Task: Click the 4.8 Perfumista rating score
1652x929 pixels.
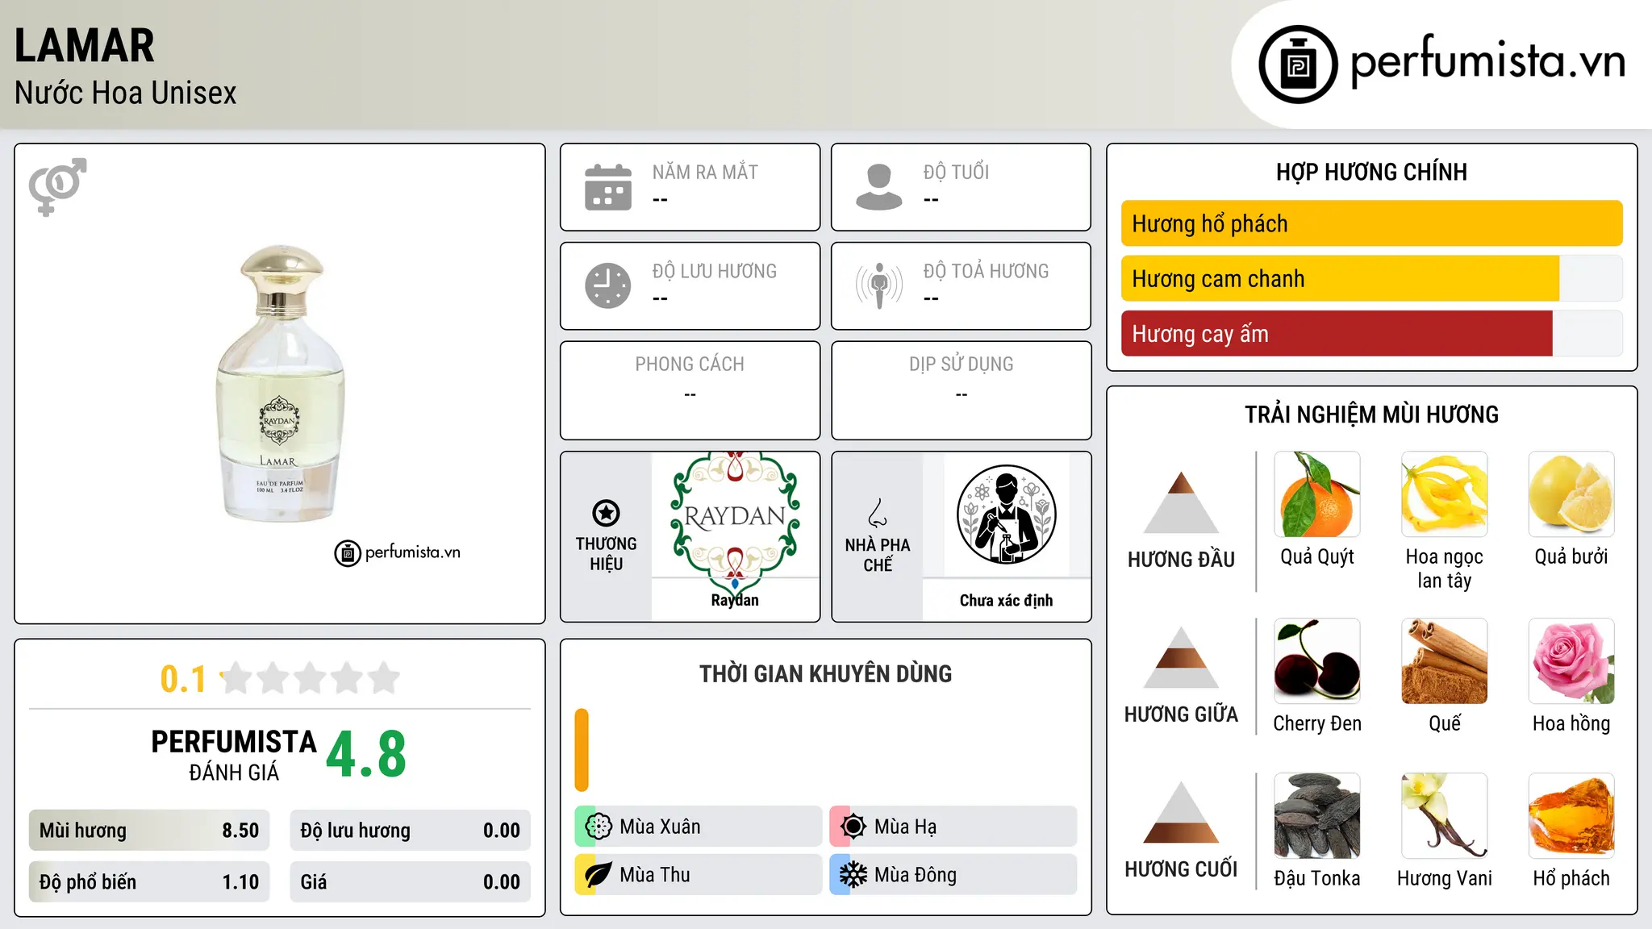Action: [x=366, y=754]
